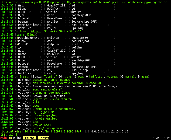Click the red 'main' session label

(x=4, y=138)
